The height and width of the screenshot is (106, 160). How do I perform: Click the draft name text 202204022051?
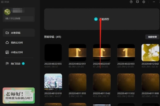point(77,64)
